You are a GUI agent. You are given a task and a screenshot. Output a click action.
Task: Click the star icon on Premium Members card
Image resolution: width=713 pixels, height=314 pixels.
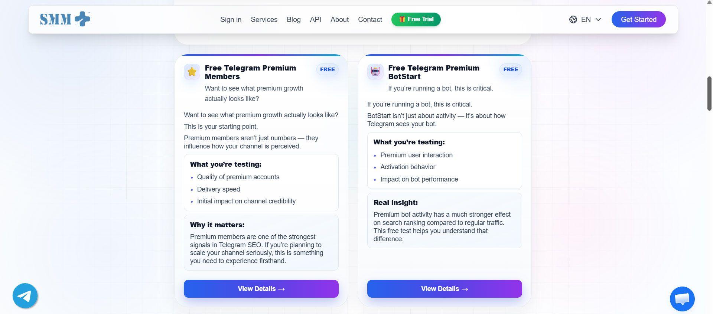pos(192,72)
